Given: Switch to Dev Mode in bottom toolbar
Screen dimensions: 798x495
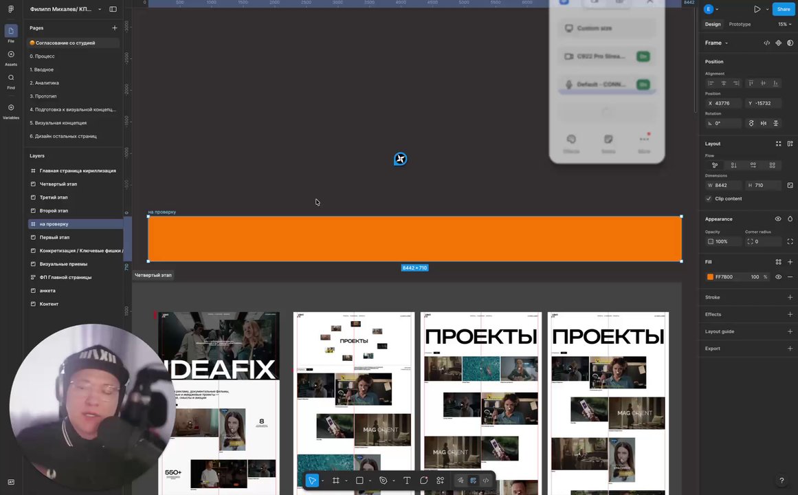Looking at the screenshot, I should point(486,481).
